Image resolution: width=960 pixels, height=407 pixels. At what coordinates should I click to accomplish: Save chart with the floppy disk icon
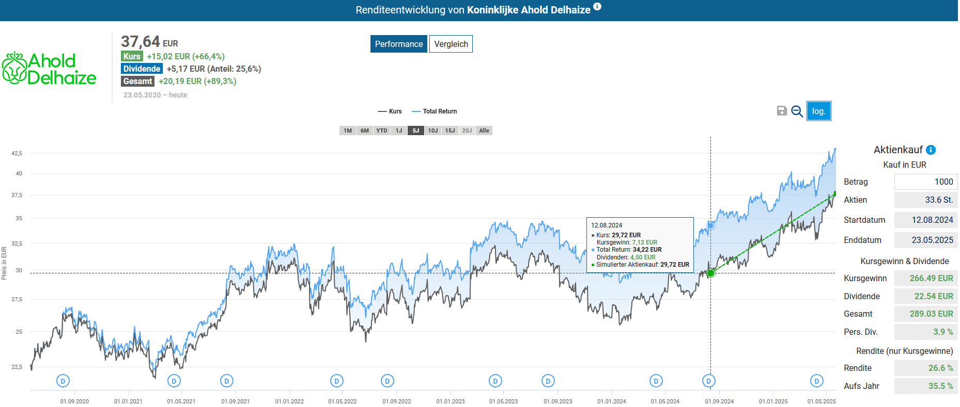(x=782, y=111)
